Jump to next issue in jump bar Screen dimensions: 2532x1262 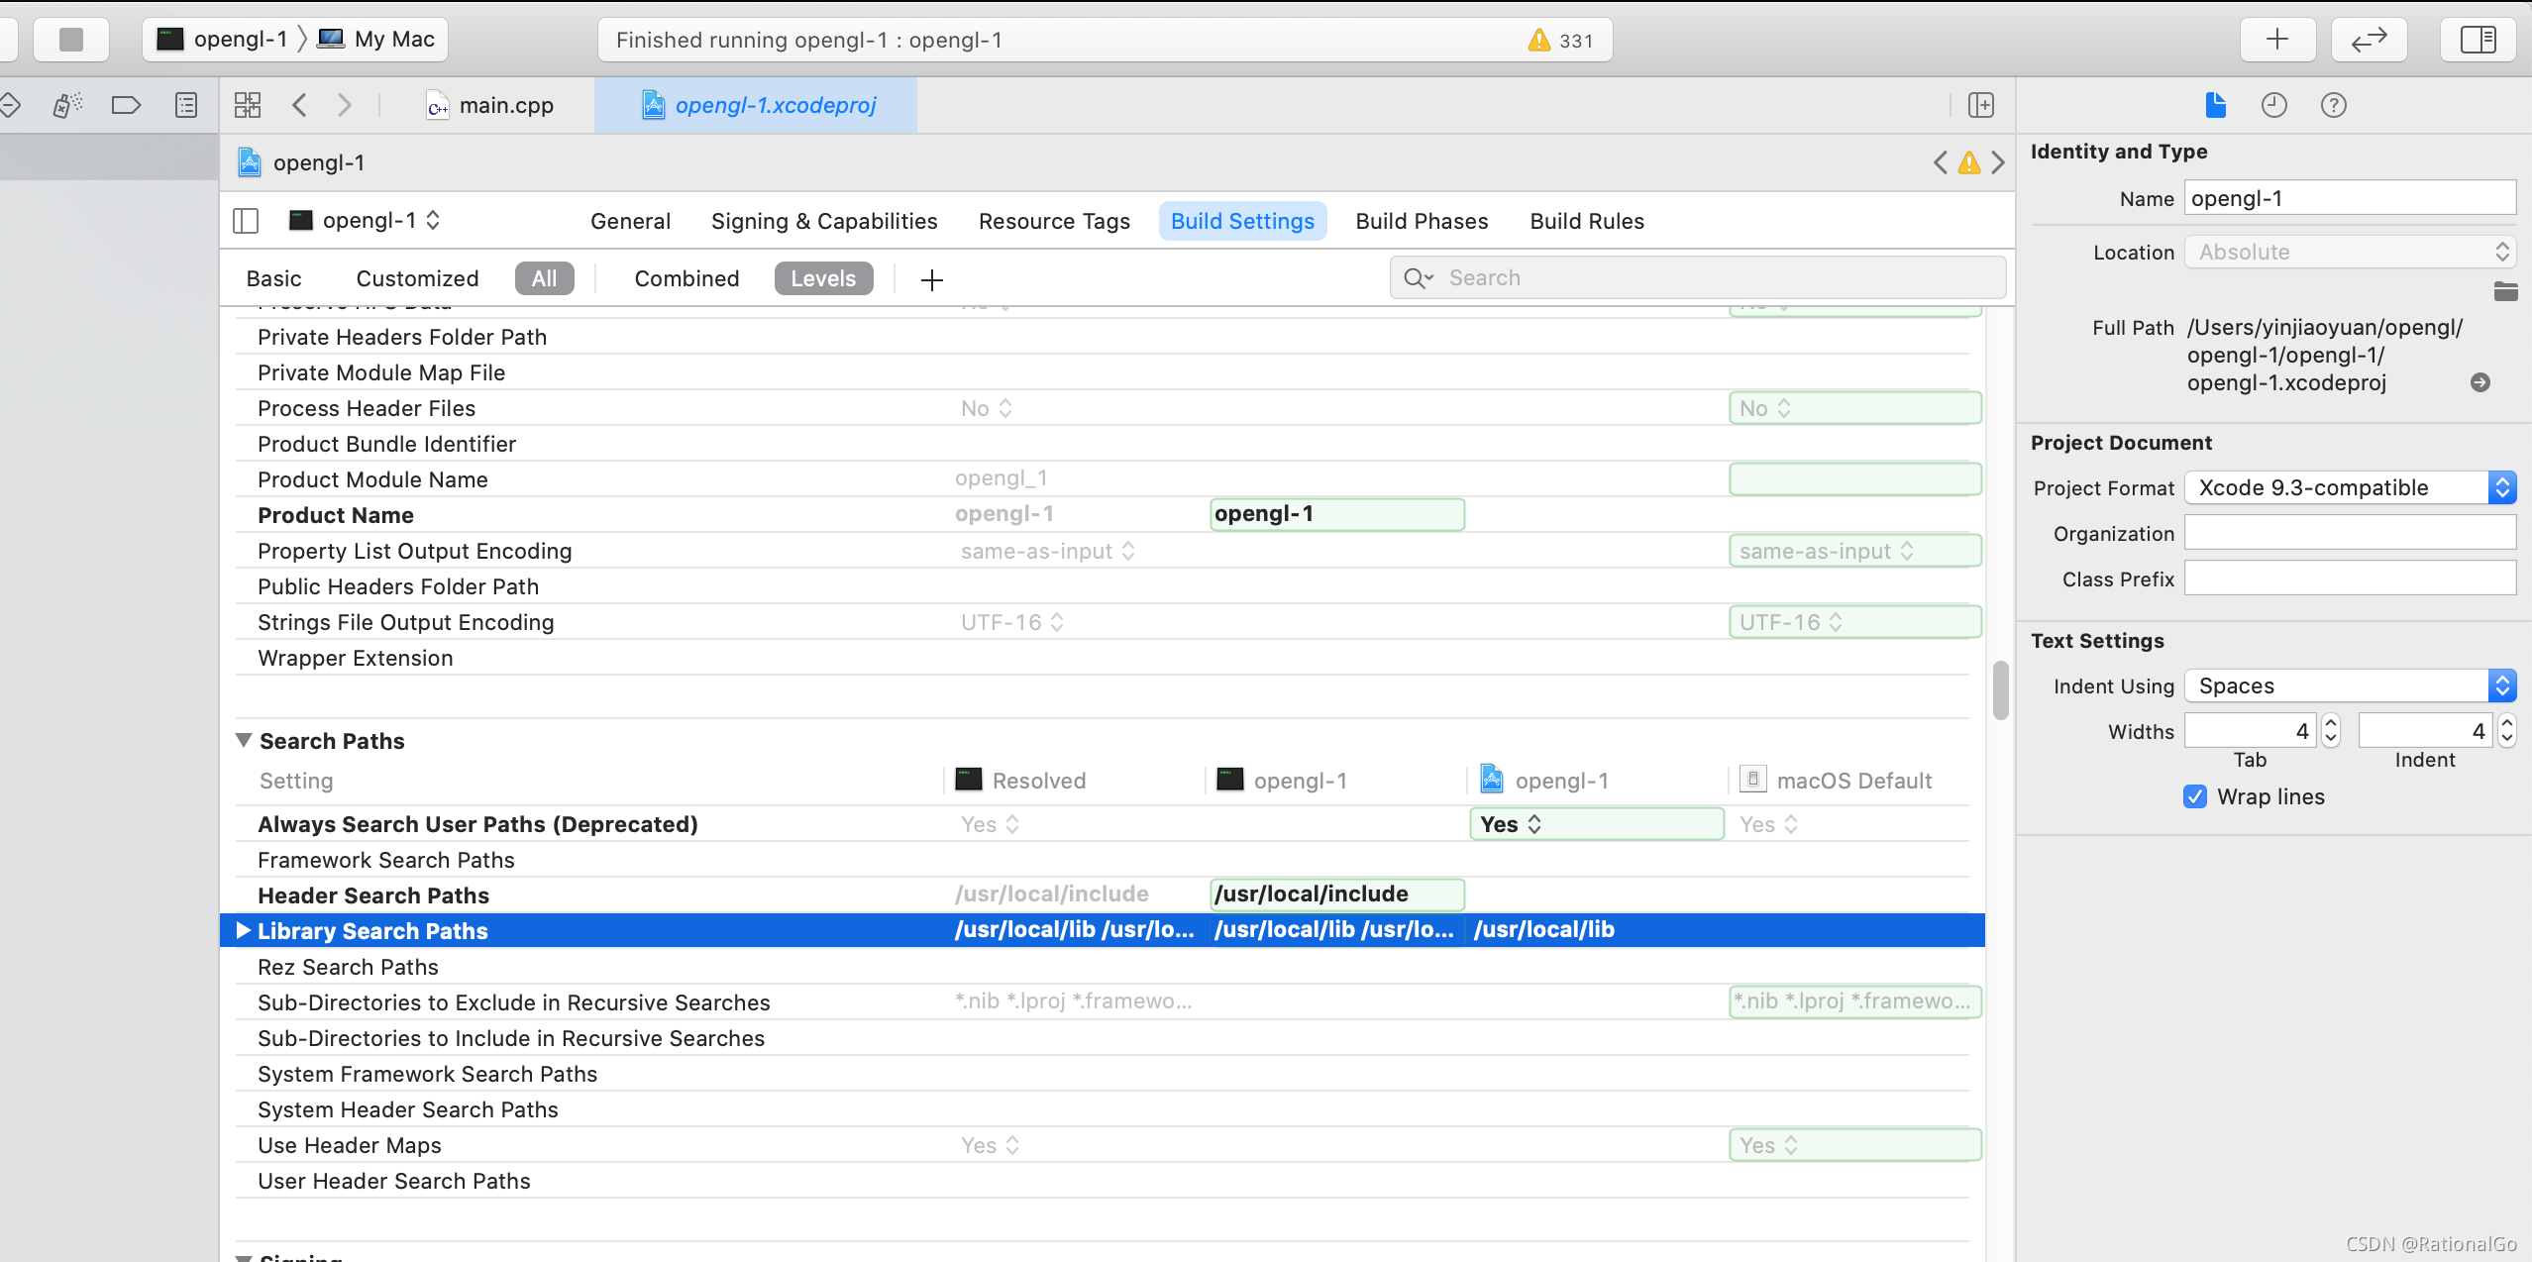coord(1998,162)
